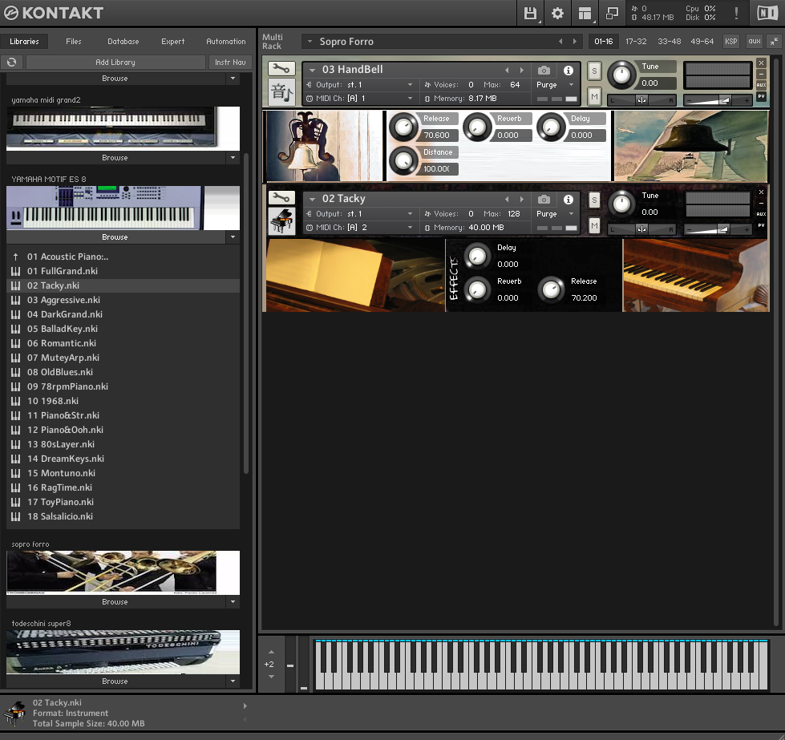Select previous preset for 02 Tacky
The height and width of the screenshot is (740, 785).
[507, 200]
